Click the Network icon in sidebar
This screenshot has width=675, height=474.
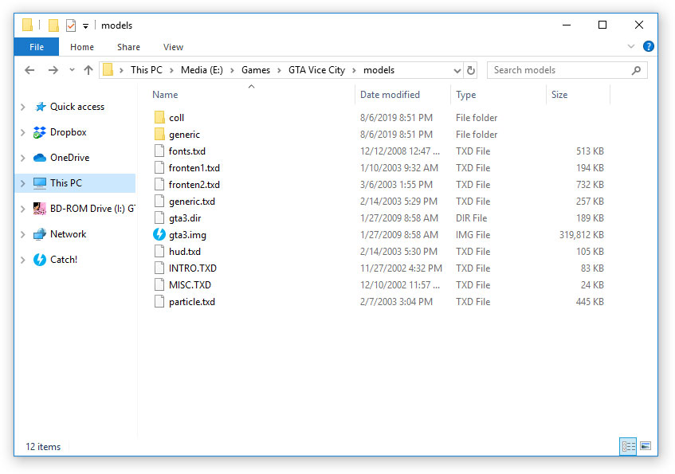pos(40,233)
